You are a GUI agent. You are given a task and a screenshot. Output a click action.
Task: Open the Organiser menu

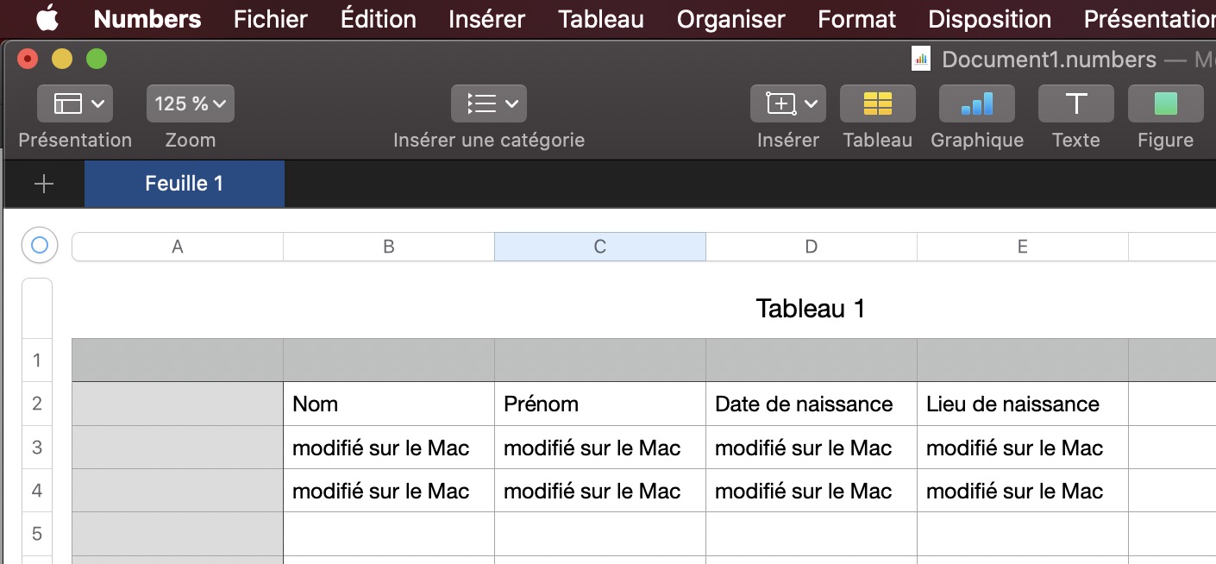coord(730,18)
